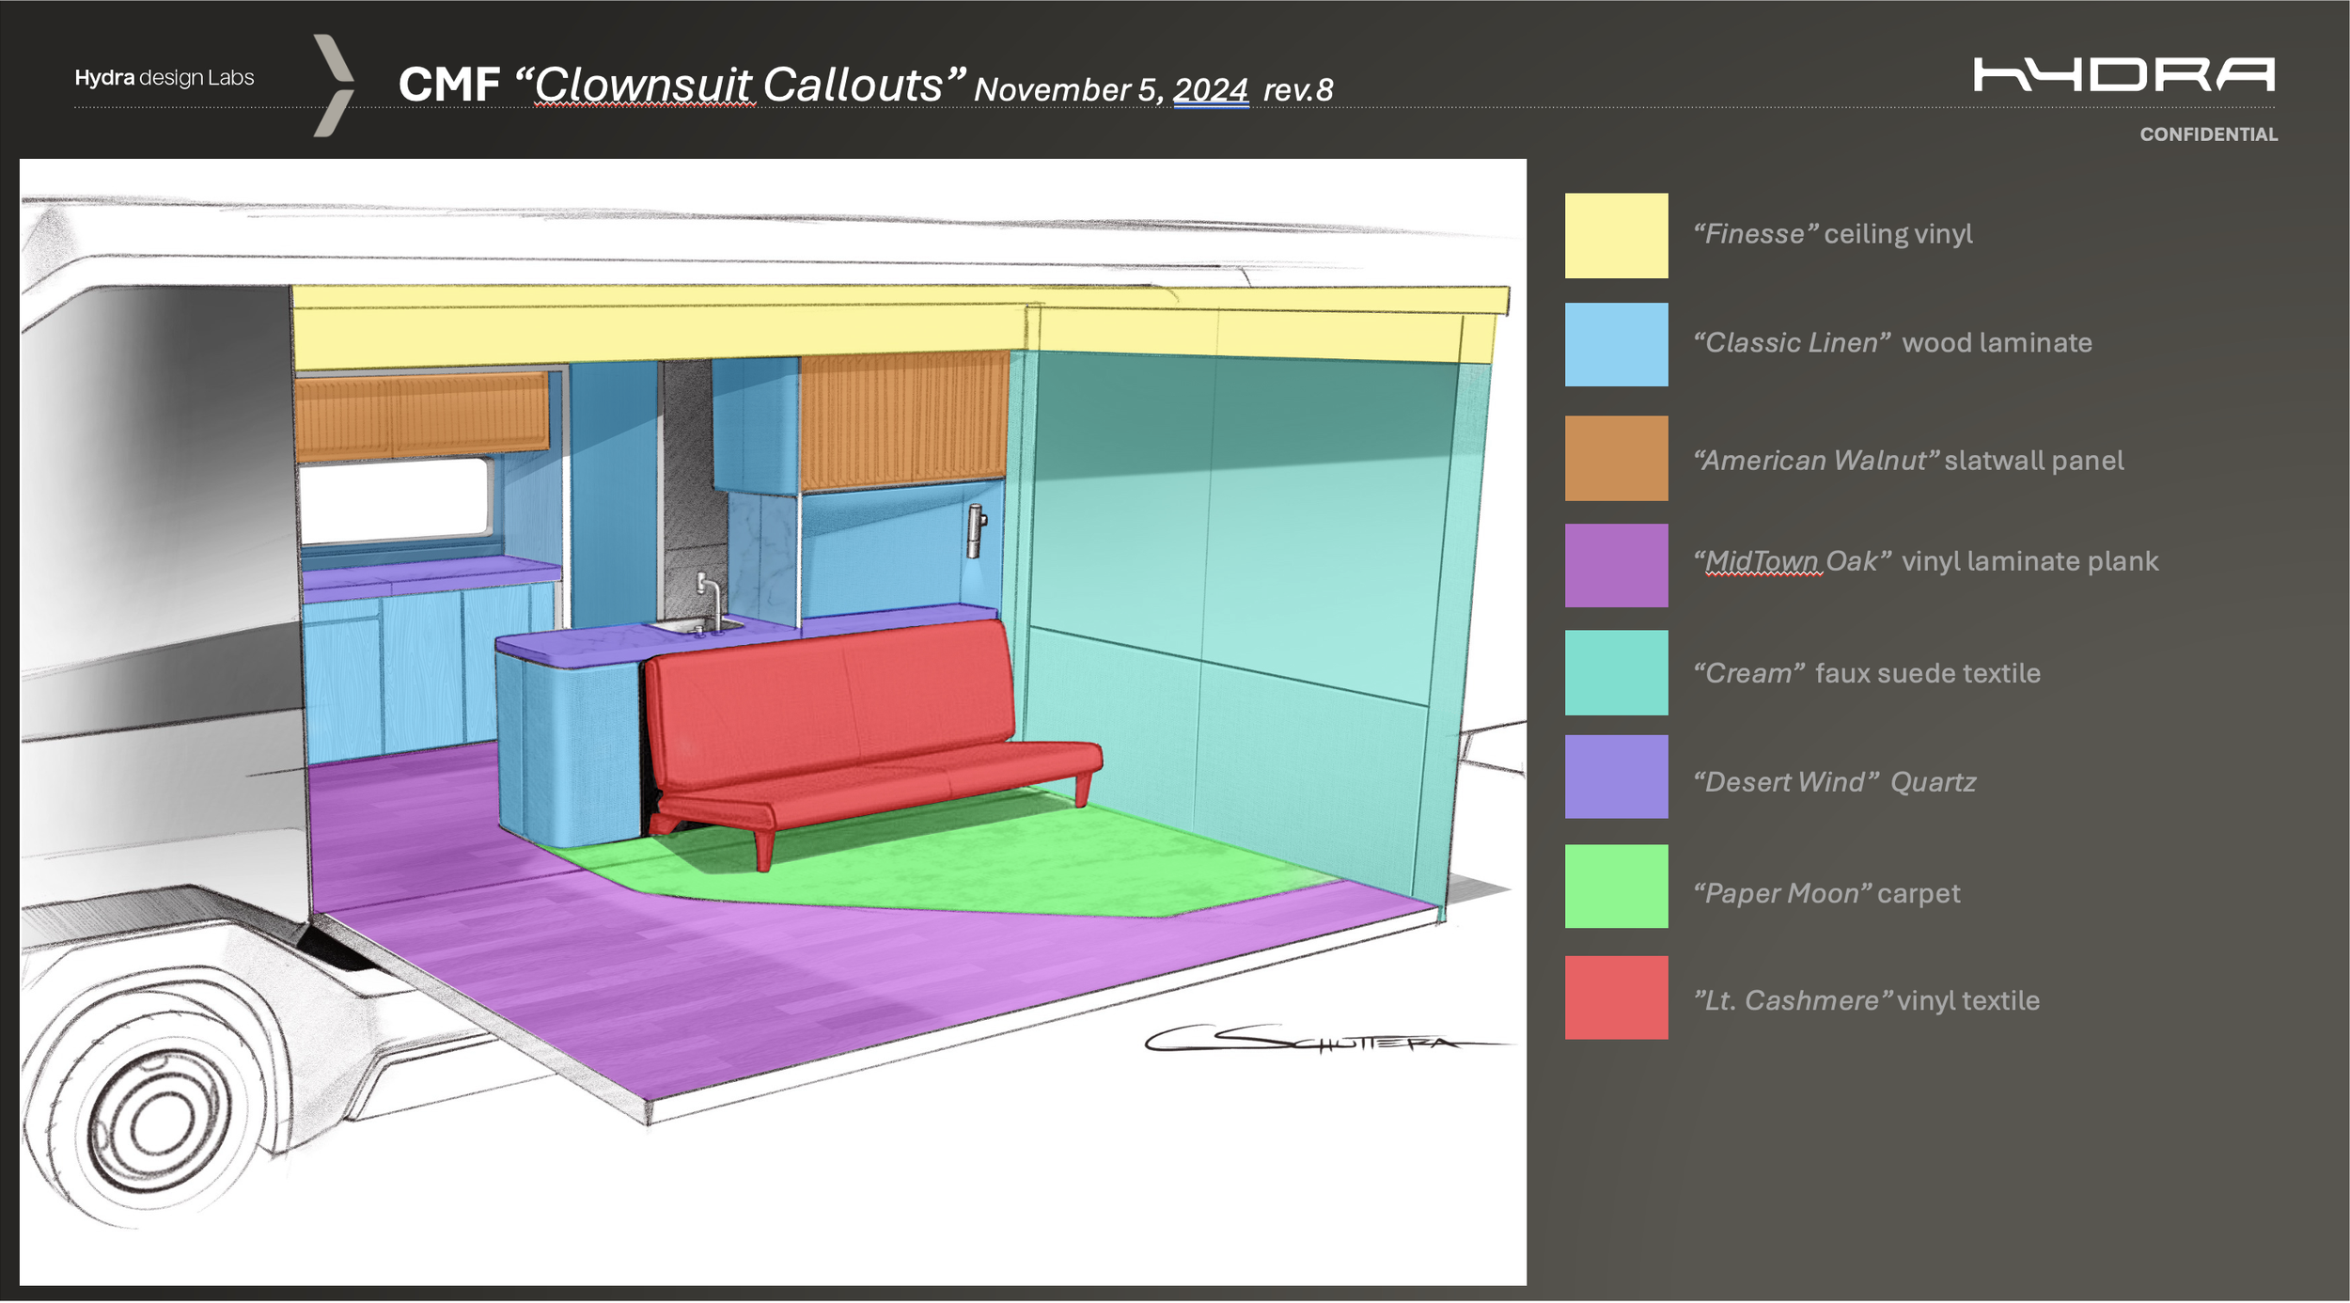Image resolution: width=2350 pixels, height=1303 pixels.
Task: Click the "November 5, 2024" date text
Action: click(1111, 90)
